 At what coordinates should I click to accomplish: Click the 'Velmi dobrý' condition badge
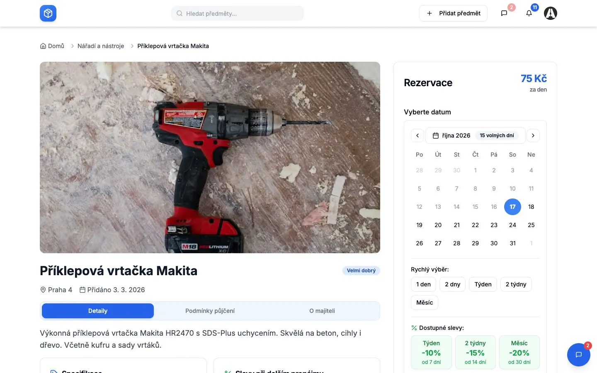point(361,271)
